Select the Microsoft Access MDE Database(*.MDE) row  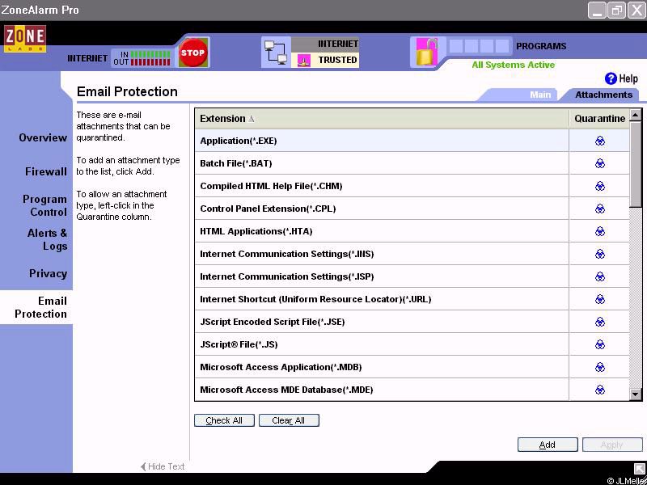[382, 390]
